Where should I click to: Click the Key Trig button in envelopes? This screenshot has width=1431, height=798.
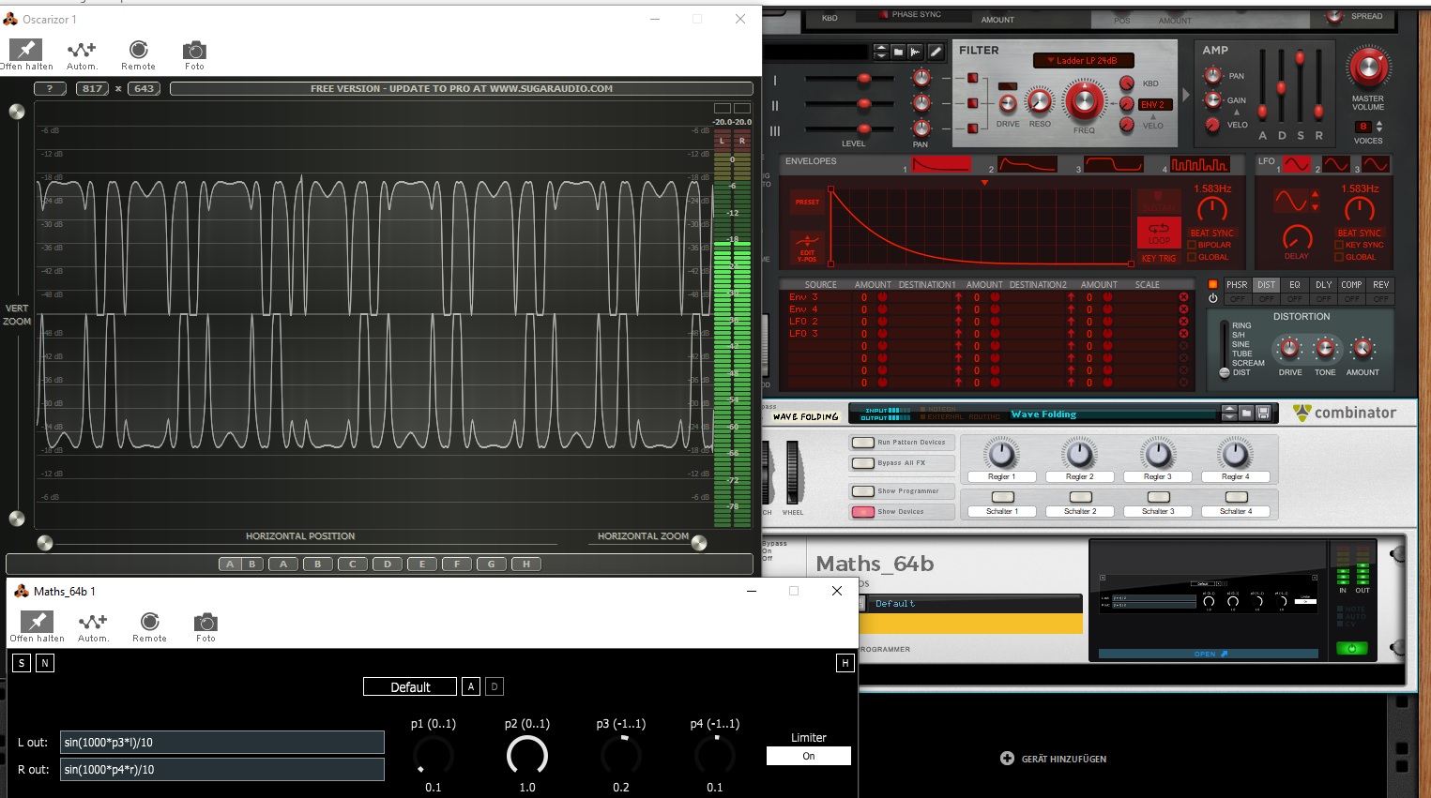[1159, 258]
